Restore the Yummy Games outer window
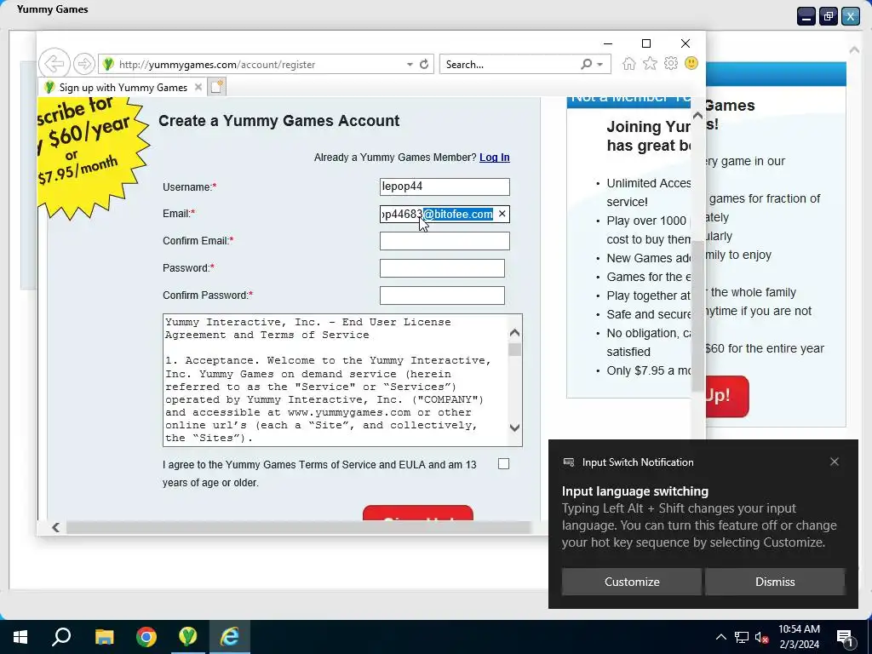This screenshot has height=654, width=872. click(x=828, y=16)
